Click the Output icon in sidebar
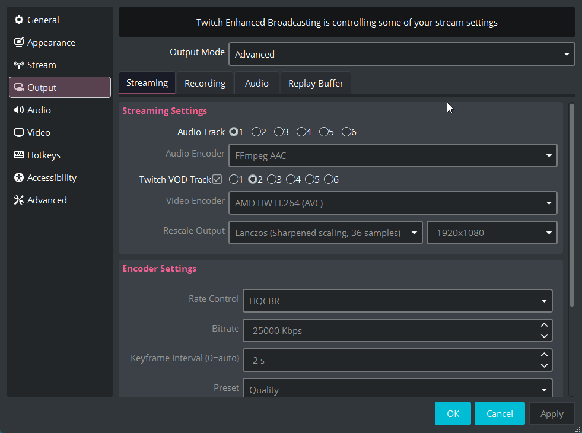This screenshot has height=433, width=582. point(18,88)
